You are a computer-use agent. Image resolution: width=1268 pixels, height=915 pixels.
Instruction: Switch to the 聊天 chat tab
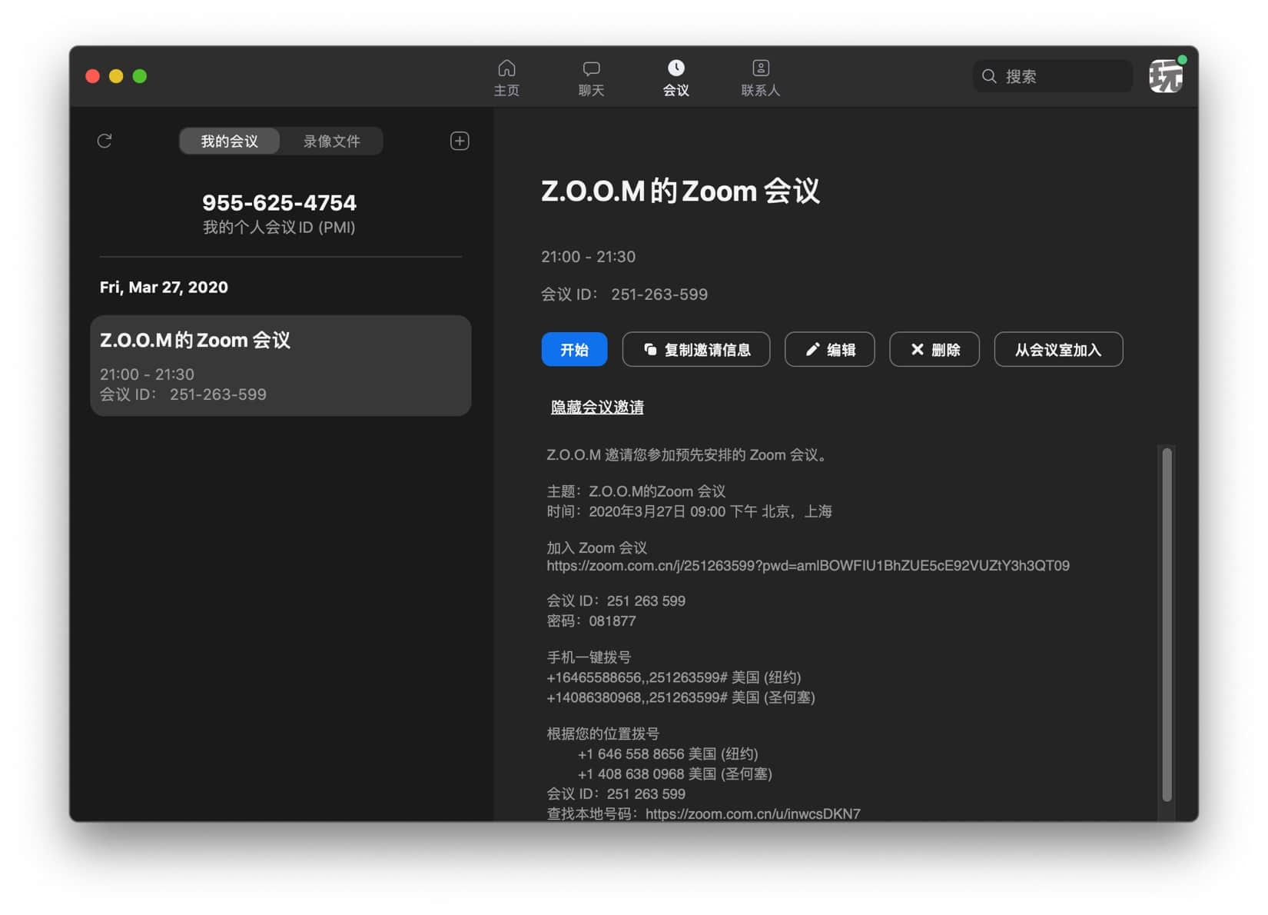click(x=591, y=78)
